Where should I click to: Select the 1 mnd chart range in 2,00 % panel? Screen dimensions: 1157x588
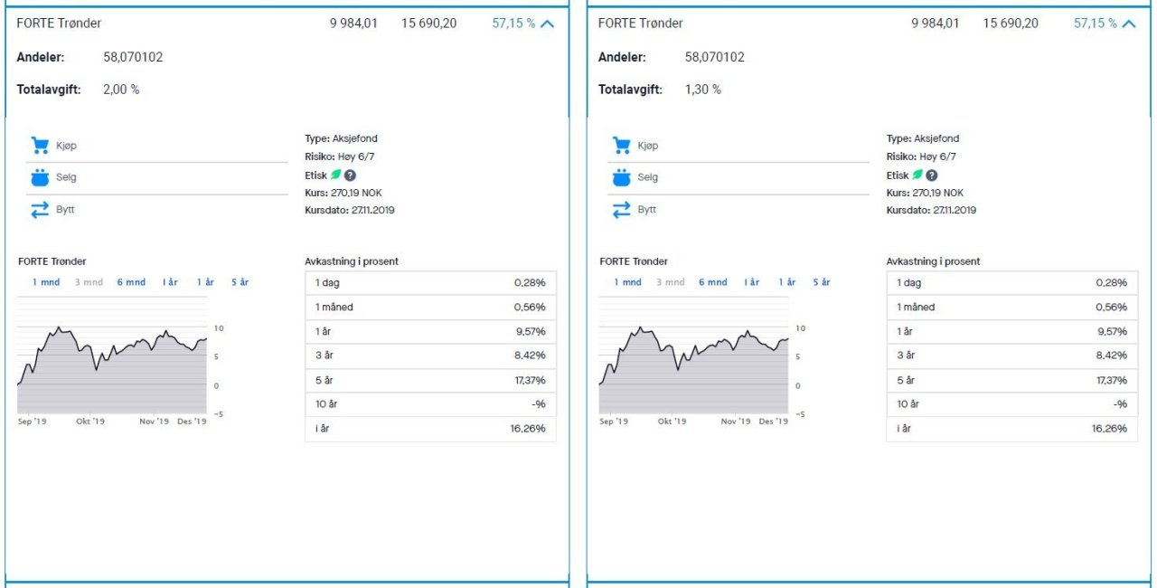click(46, 282)
